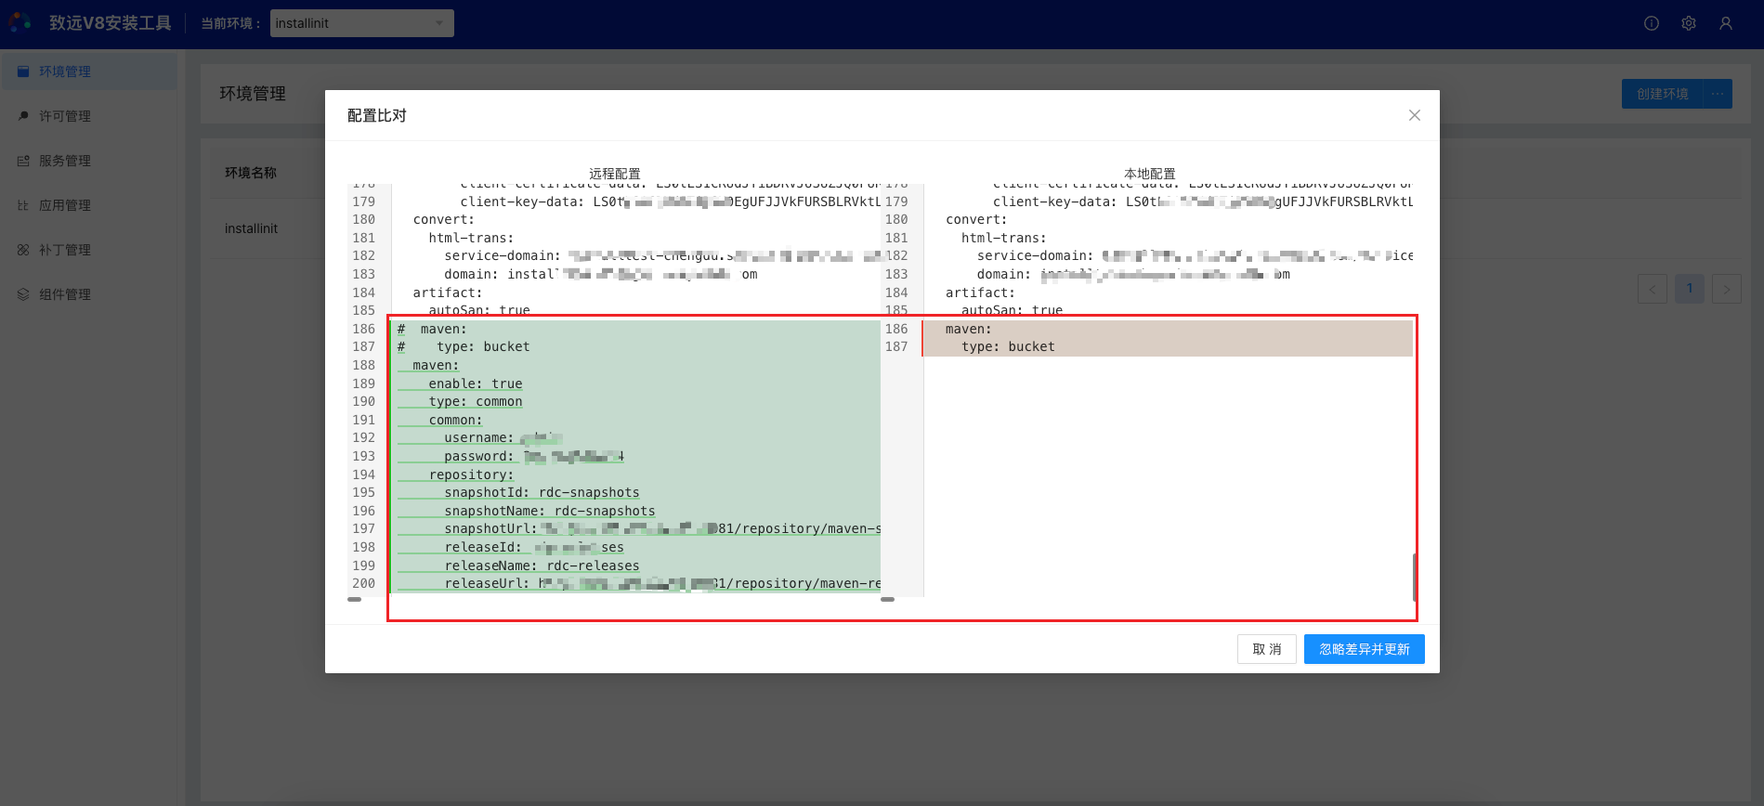
Task: Go to previous page arrow
Action: (1653, 289)
